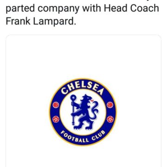Click the lion's hind paws in crest
This screenshot has height=167, width=167.
[x=84, y=127]
